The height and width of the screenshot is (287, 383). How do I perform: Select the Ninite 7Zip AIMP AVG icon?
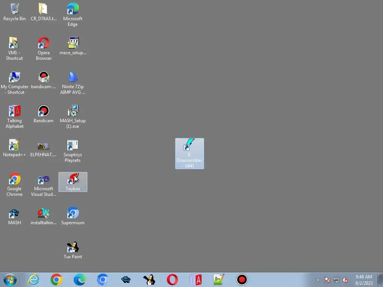point(73,83)
